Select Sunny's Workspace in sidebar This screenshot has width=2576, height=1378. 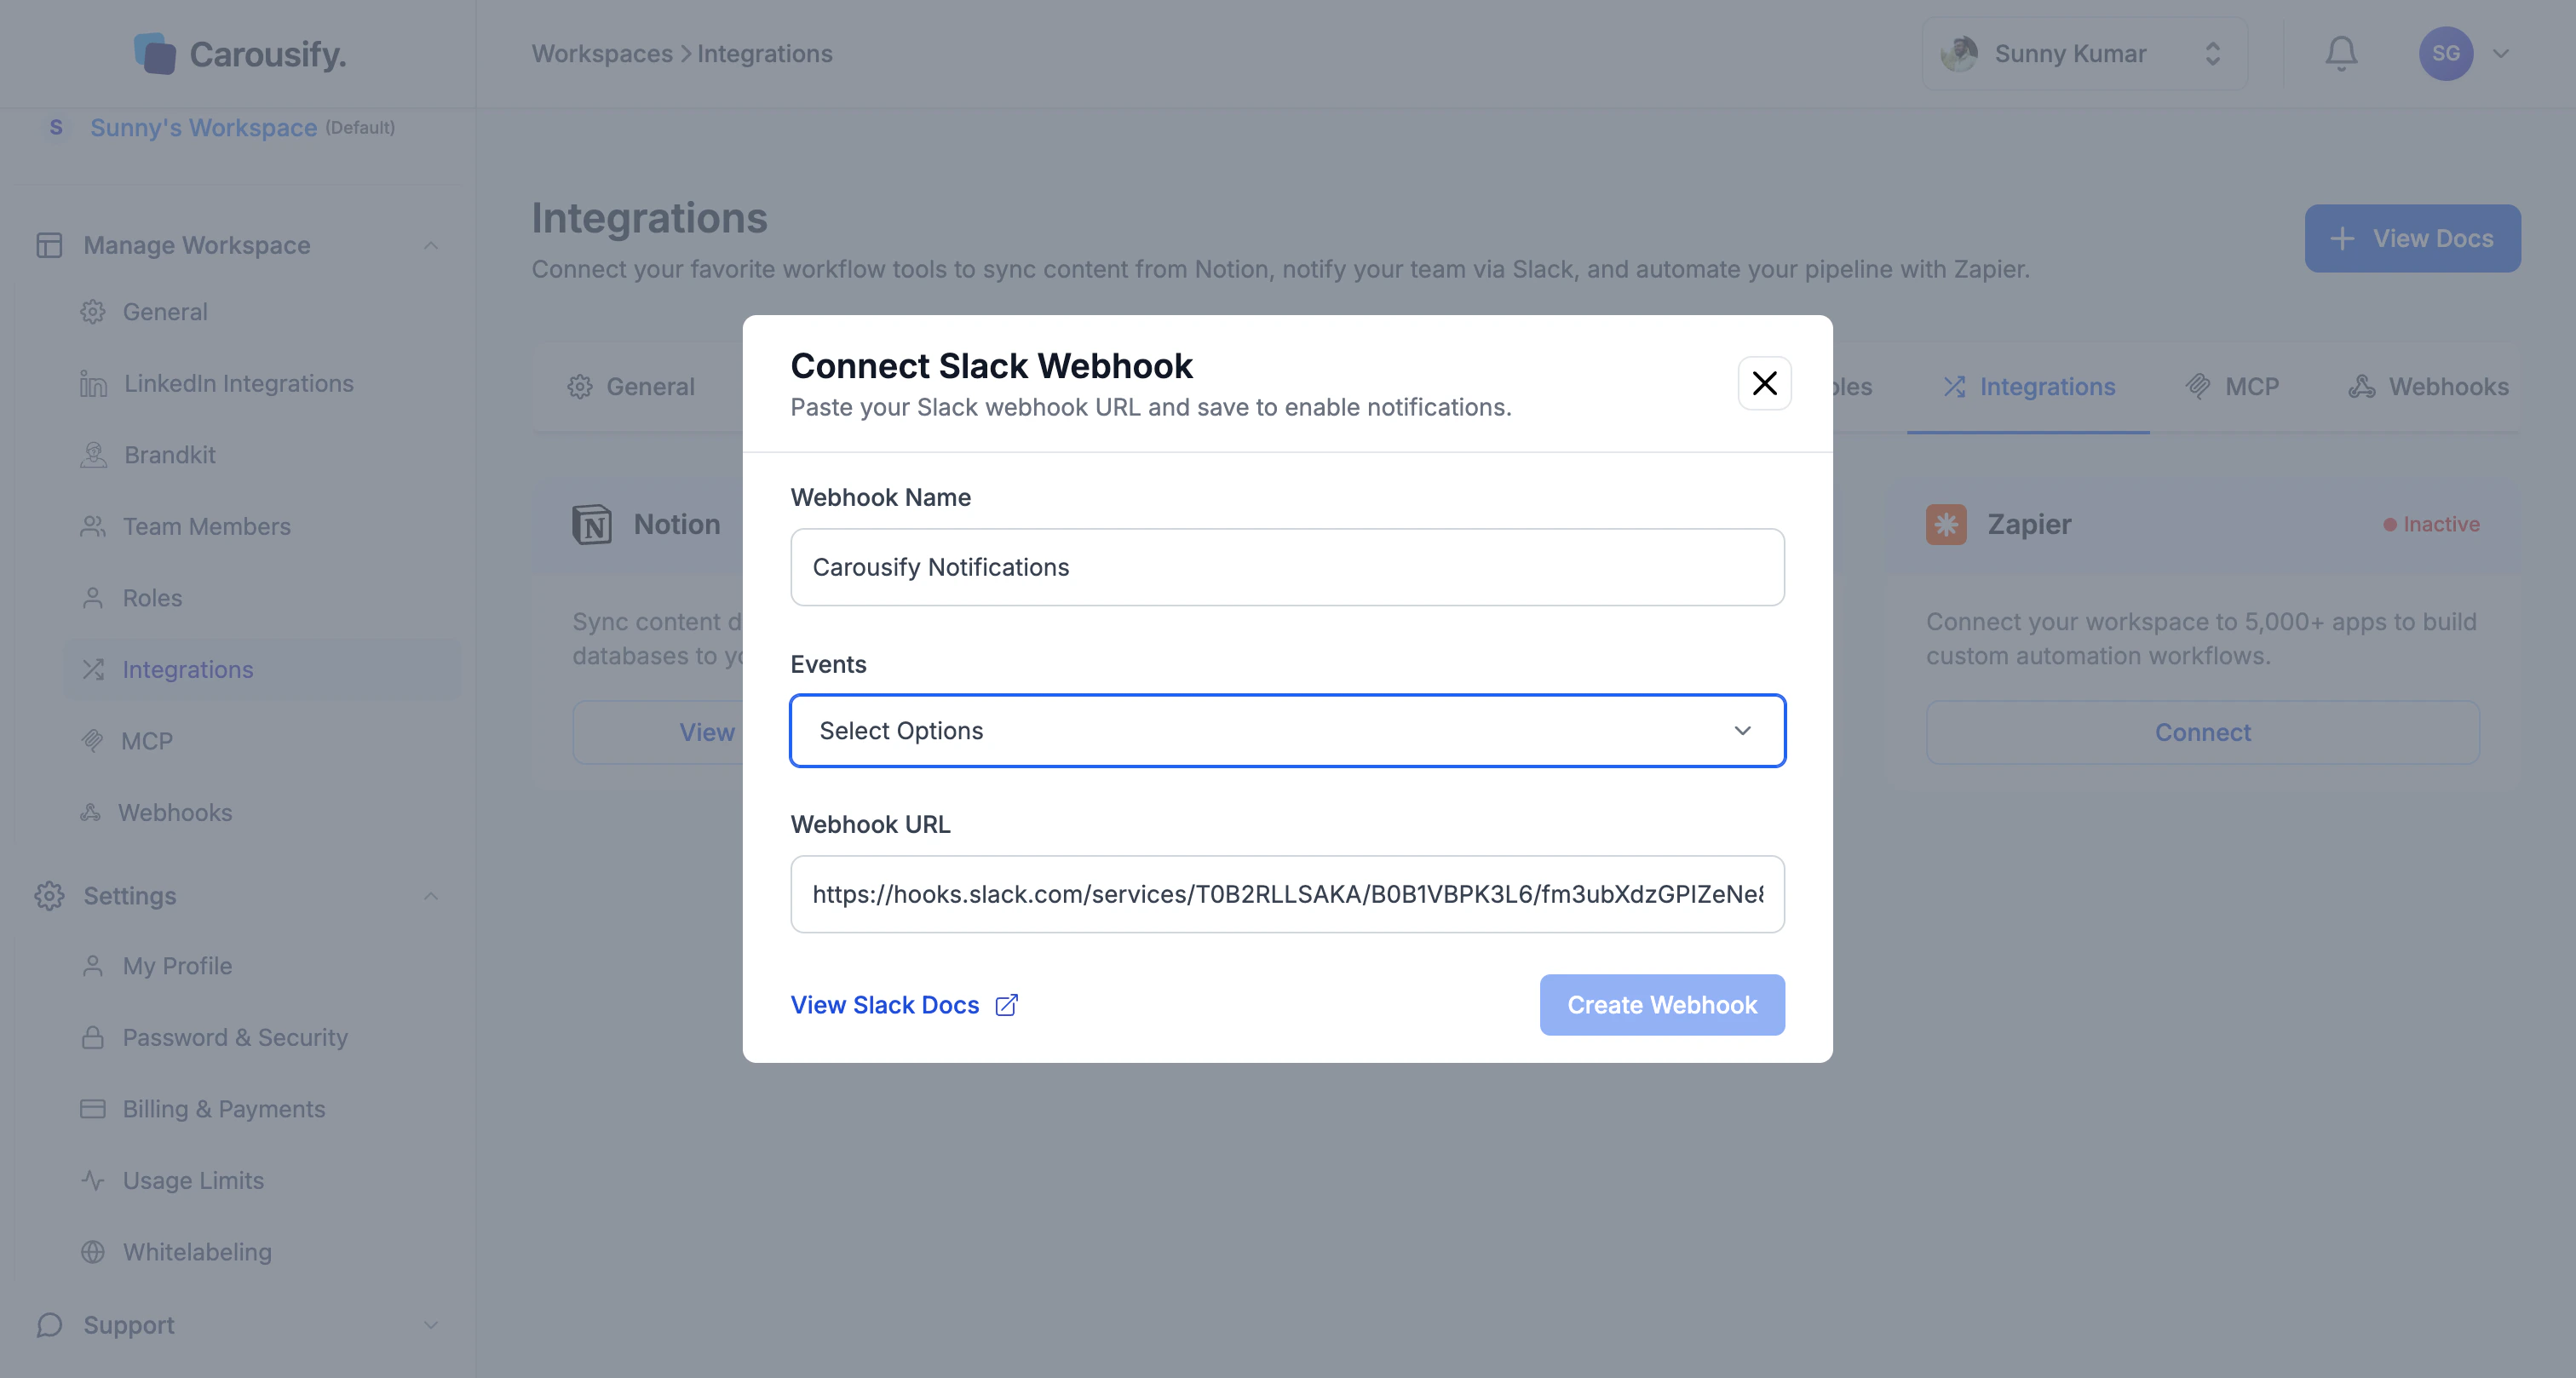(x=203, y=128)
